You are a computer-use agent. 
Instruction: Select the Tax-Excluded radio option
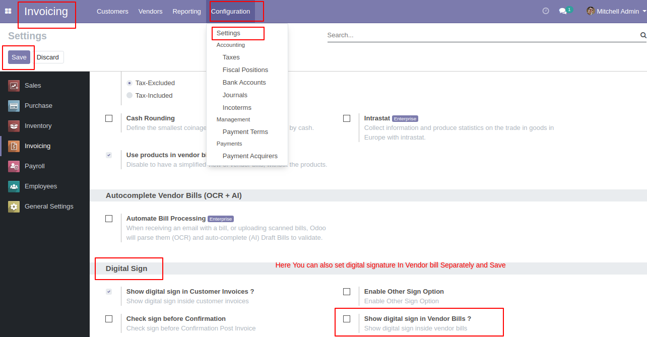click(x=130, y=83)
